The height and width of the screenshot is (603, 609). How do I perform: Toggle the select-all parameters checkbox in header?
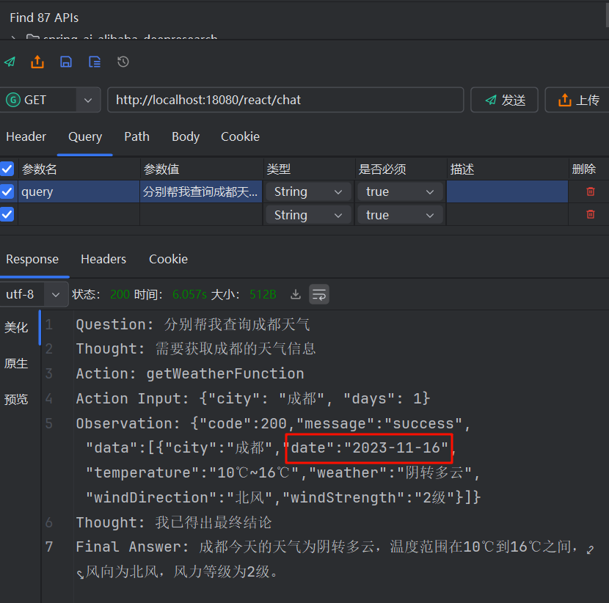pyautogui.click(x=7, y=169)
